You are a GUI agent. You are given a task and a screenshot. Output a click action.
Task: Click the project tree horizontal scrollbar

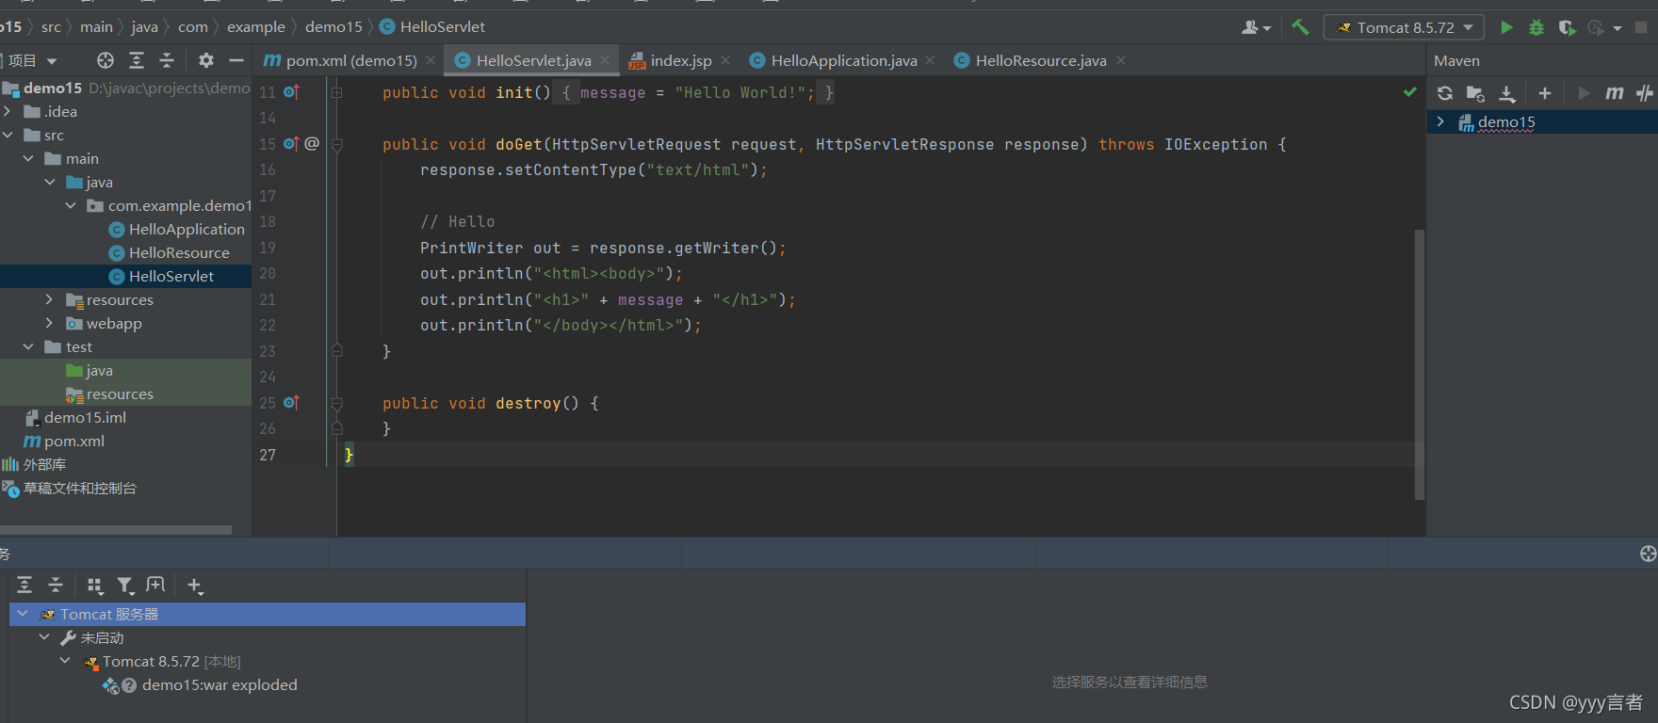[116, 530]
